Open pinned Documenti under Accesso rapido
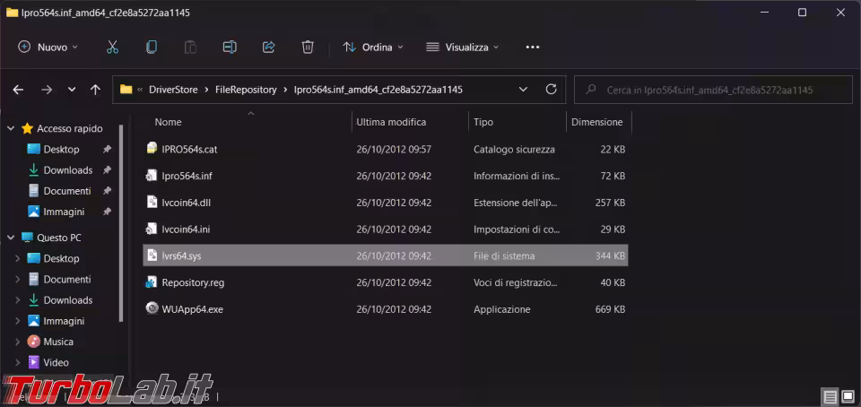 click(x=67, y=191)
